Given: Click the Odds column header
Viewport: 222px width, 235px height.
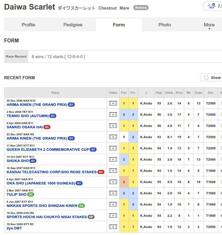Looking at the screenshot, I should point(169,93).
